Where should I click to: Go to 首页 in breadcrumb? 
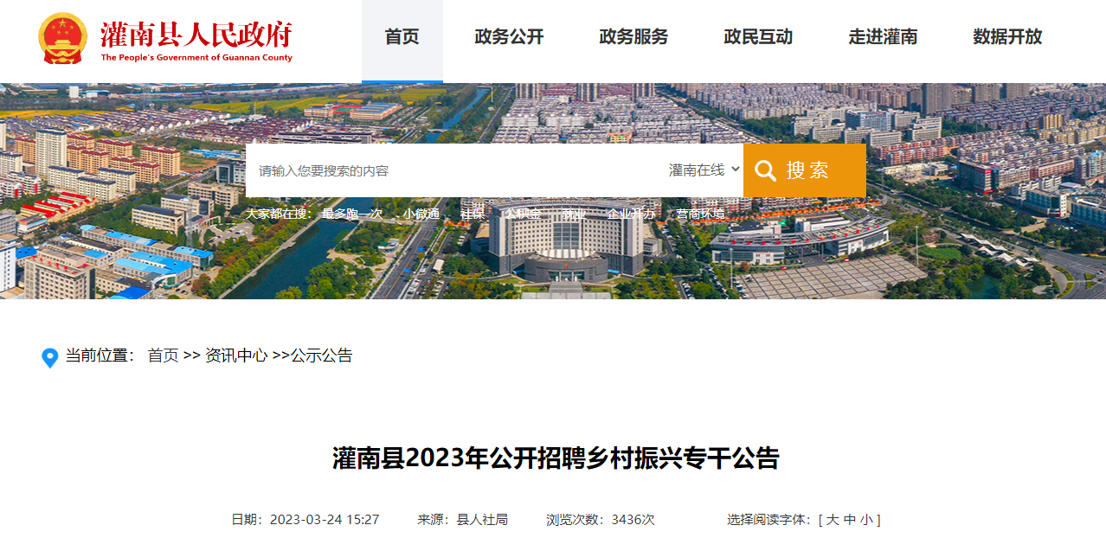[164, 355]
